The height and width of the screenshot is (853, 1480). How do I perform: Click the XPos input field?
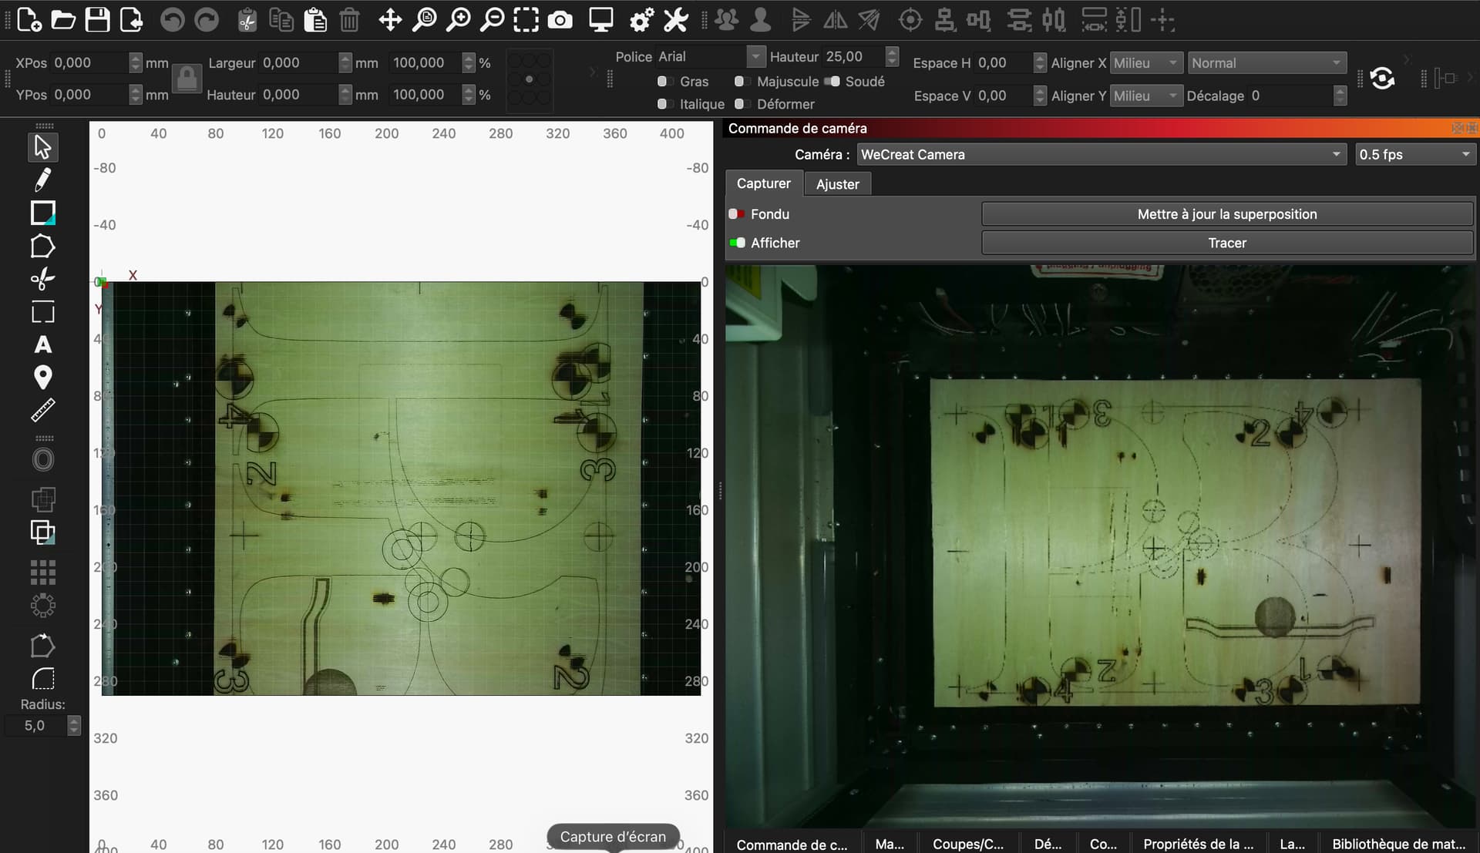(x=89, y=63)
